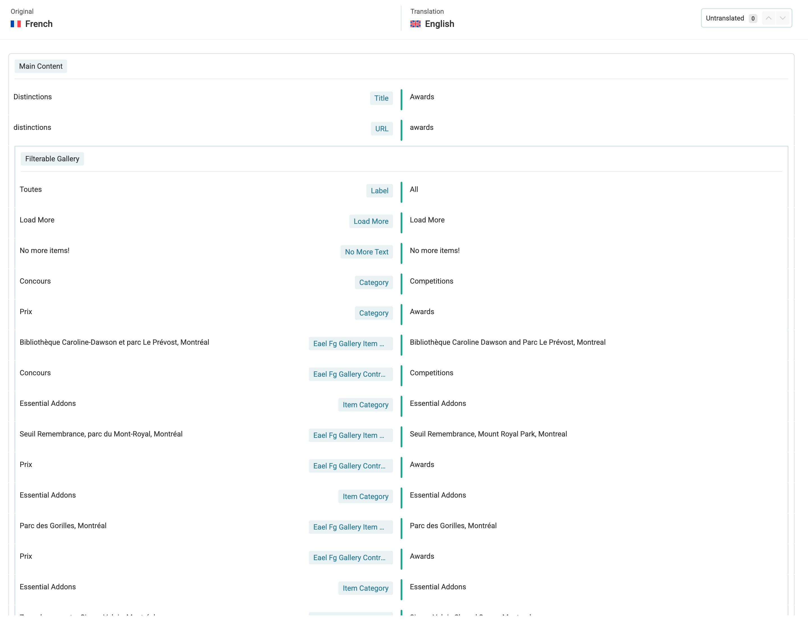Screen dimensions: 808x621
Task: Select the Main Content section tag
Action: pyautogui.click(x=41, y=66)
